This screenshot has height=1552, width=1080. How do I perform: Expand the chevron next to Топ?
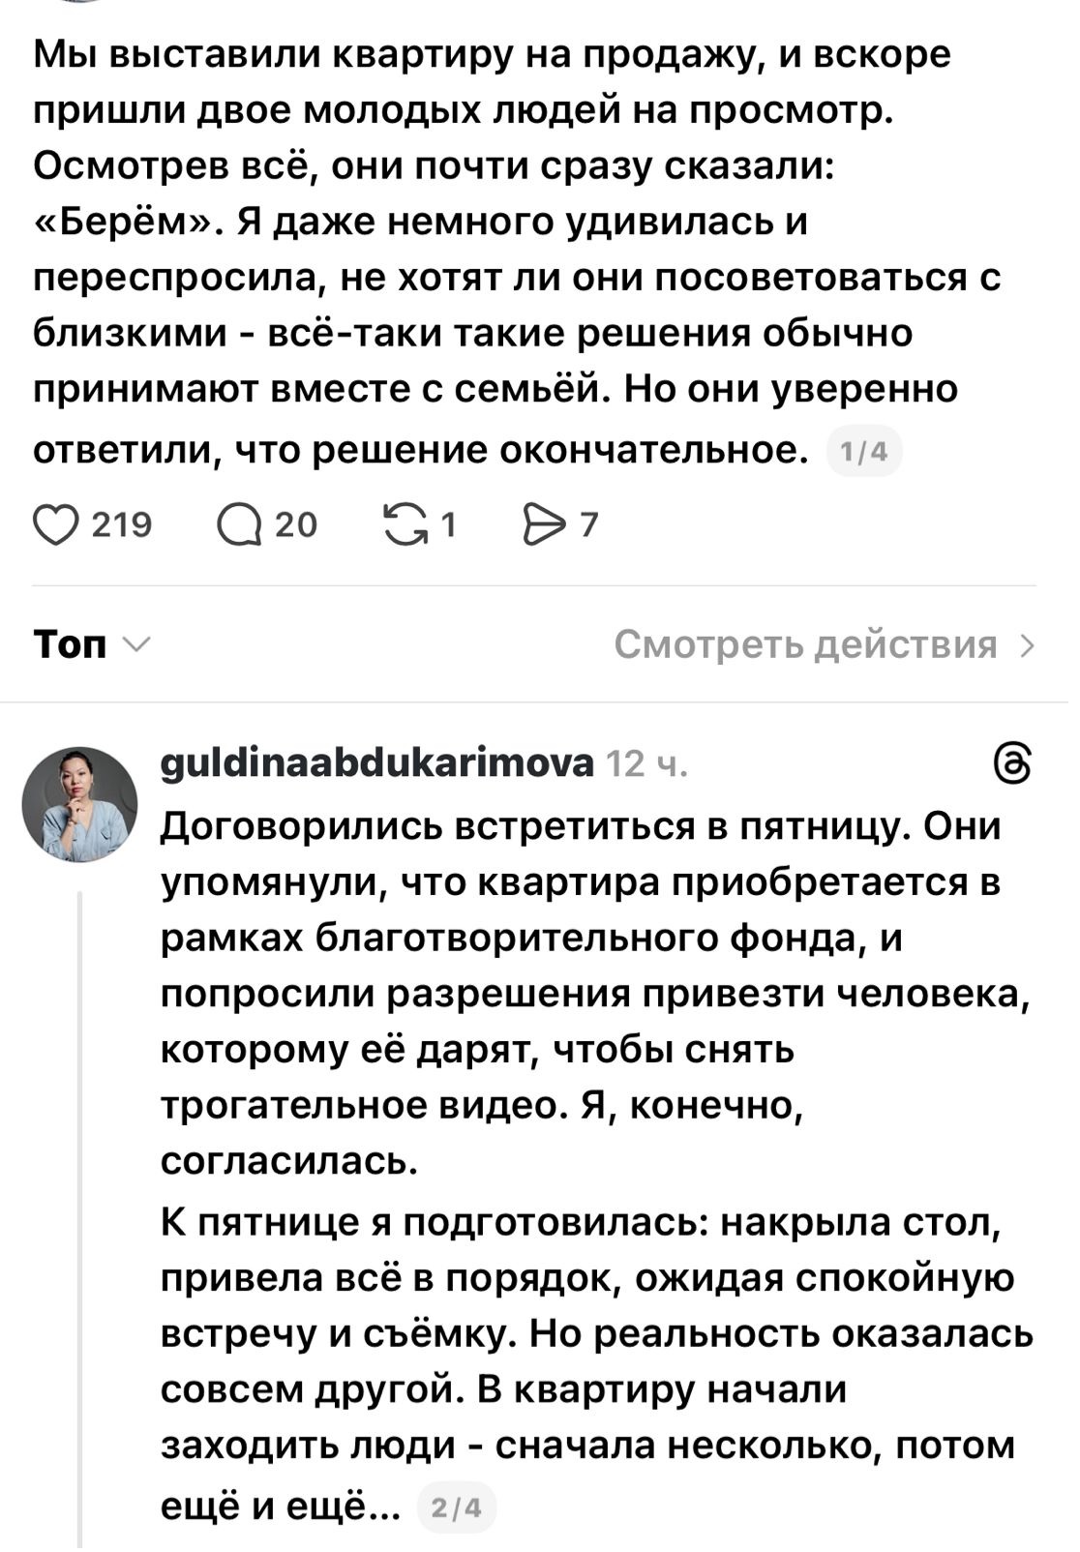135,644
